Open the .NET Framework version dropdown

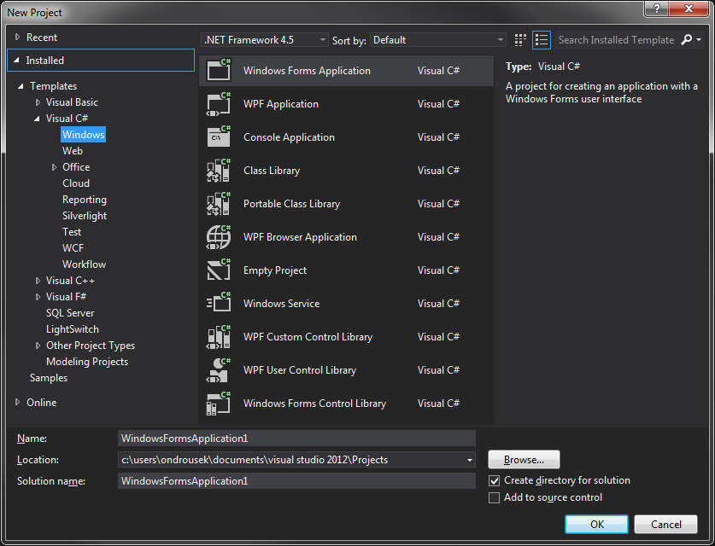click(x=264, y=40)
